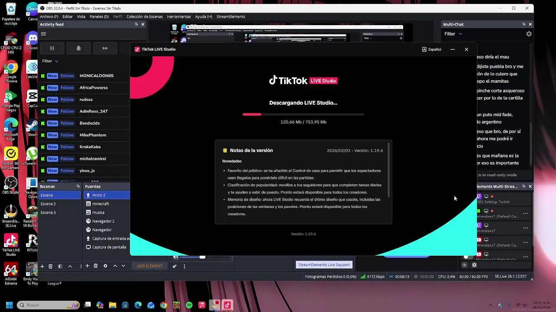Select the minecraft source
This screenshot has width=556, height=312.
[x=107, y=204]
